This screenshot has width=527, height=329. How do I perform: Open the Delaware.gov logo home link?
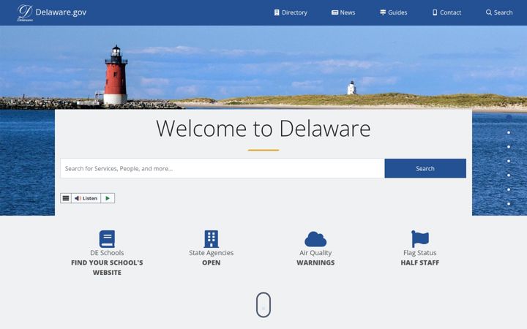(52, 12)
